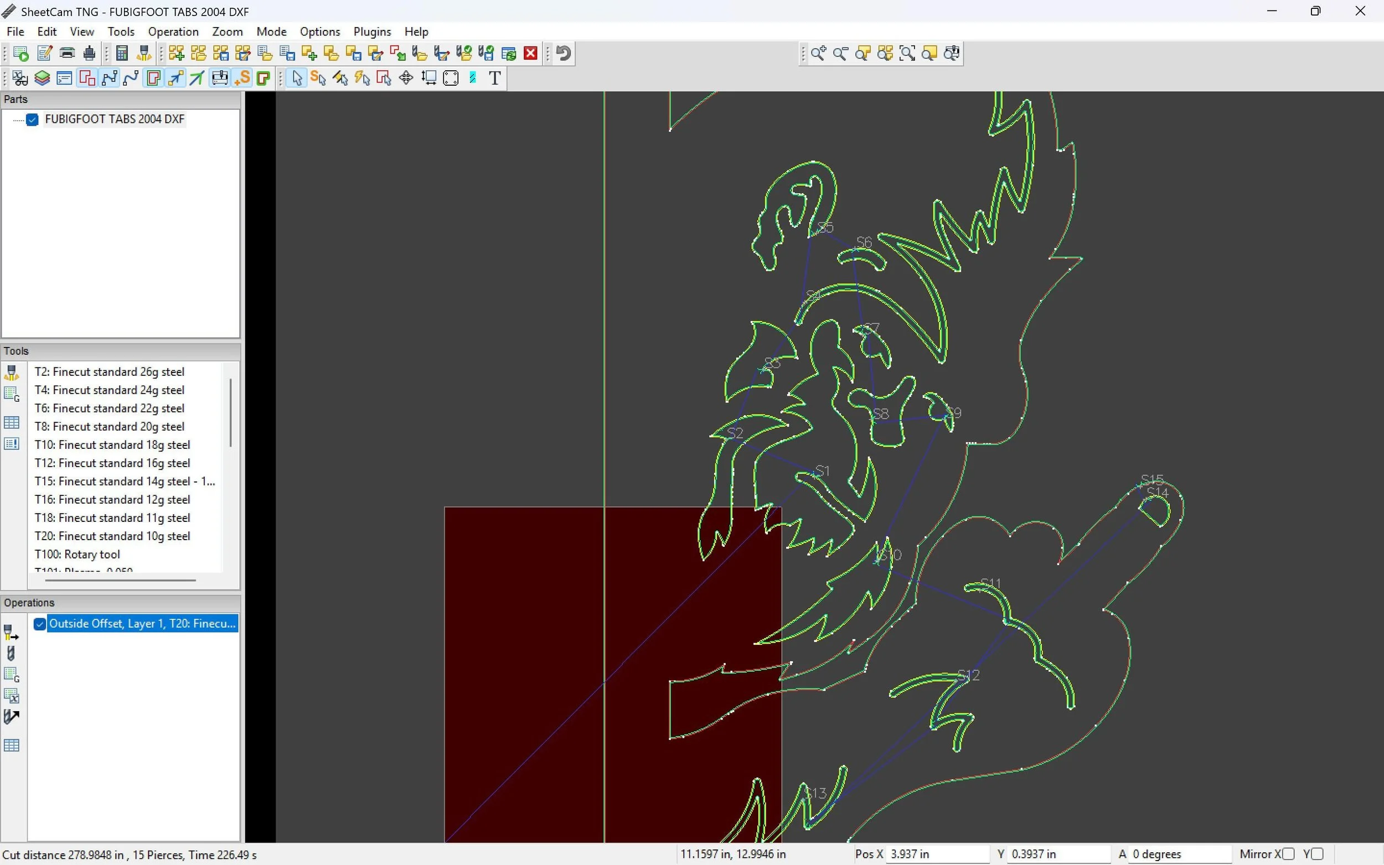Open the Operation menu
This screenshot has height=865, width=1384.
tap(173, 32)
